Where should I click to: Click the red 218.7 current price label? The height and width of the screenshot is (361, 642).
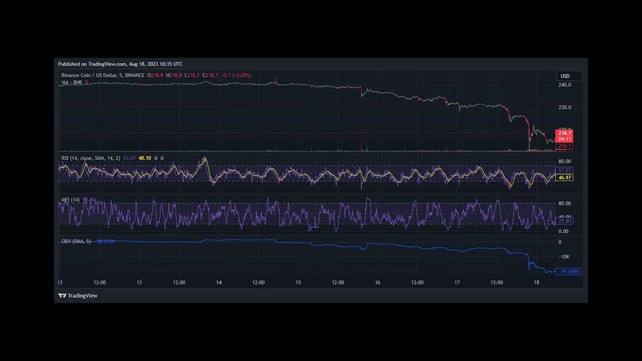[564, 133]
